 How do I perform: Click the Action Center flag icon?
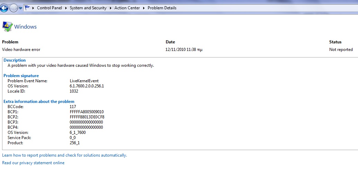pyautogui.click(x=27, y=8)
